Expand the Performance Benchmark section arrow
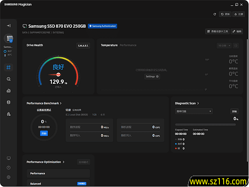 (61, 103)
